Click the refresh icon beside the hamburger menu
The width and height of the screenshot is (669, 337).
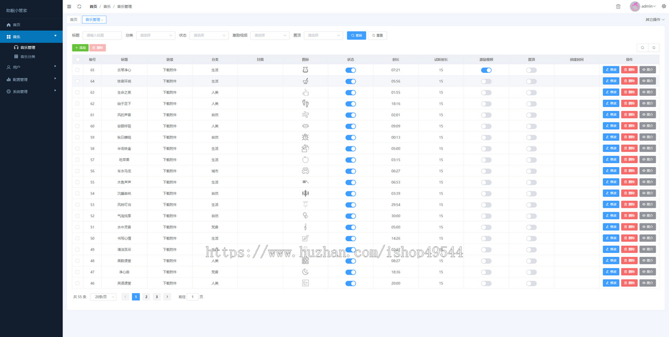pyautogui.click(x=79, y=6)
